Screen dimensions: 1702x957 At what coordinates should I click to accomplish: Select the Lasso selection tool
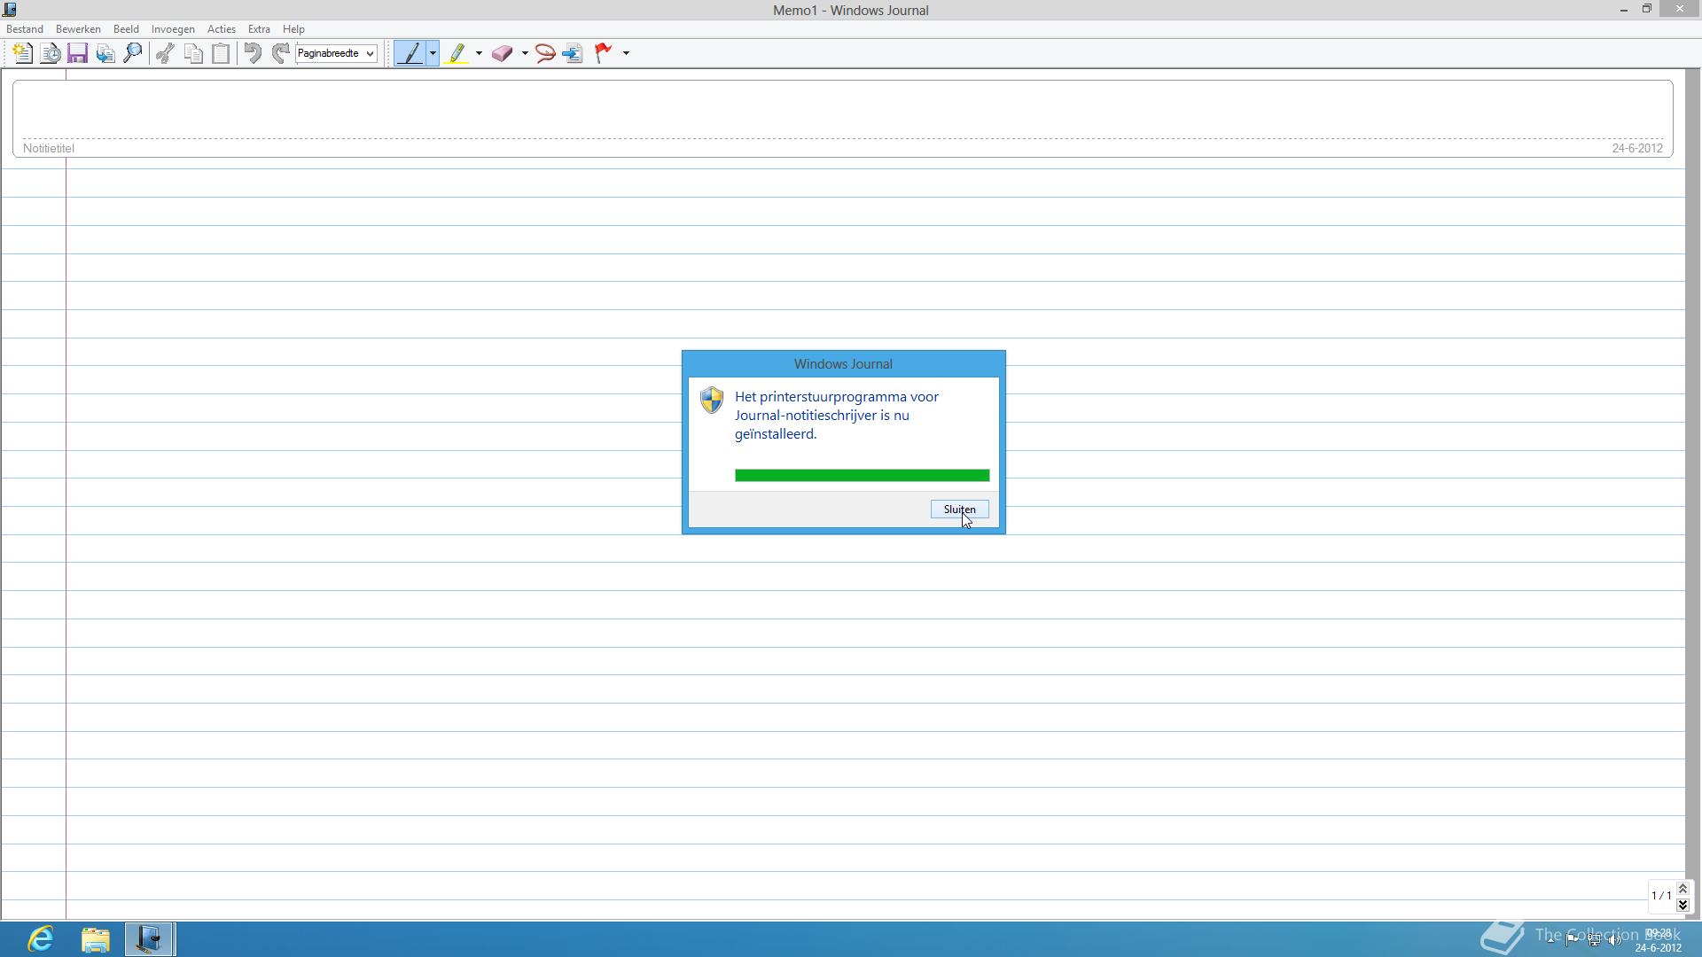pyautogui.click(x=545, y=53)
